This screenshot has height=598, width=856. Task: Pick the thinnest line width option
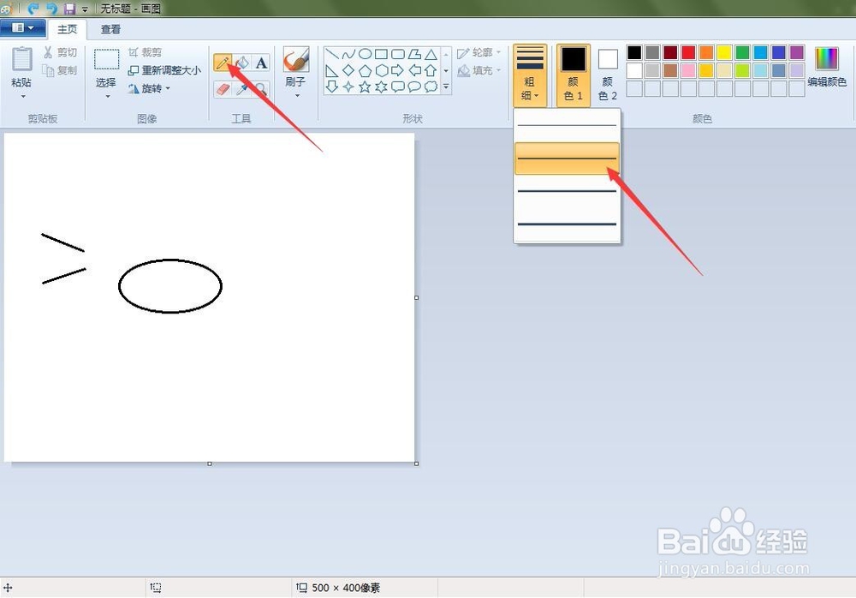[x=567, y=126]
